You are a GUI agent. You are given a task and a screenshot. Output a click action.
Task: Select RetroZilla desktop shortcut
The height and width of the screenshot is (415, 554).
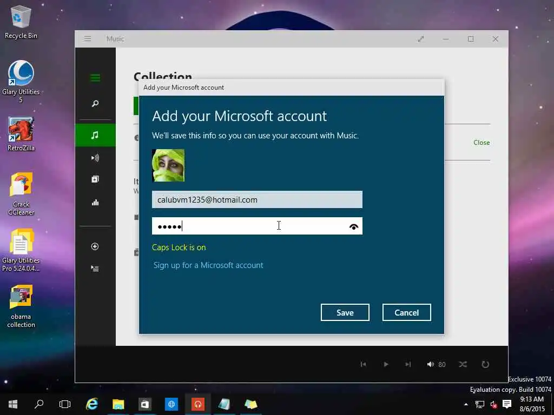click(x=21, y=134)
